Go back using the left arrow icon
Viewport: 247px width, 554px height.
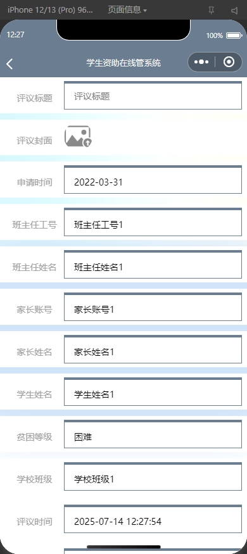click(x=9, y=64)
